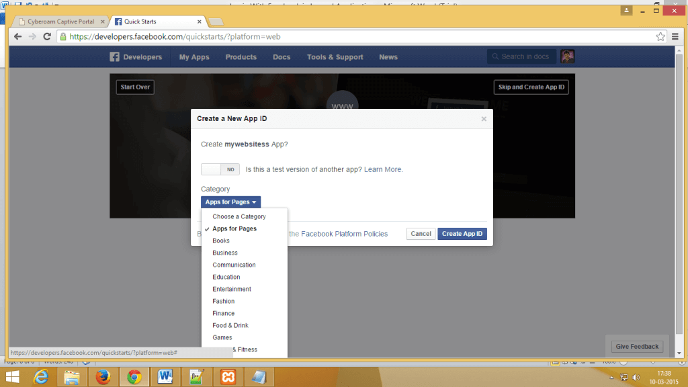The image size is (688, 387).
Task: Click the Search in docs field
Action: point(521,56)
